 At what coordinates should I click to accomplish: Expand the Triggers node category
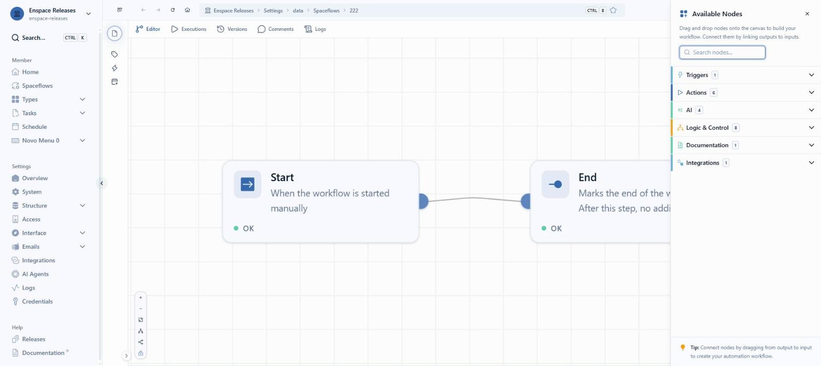click(746, 75)
